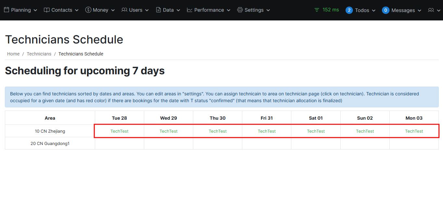Open TechTest for Mon 03
Viewport: 443px width, 205px height.
coord(414,131)
